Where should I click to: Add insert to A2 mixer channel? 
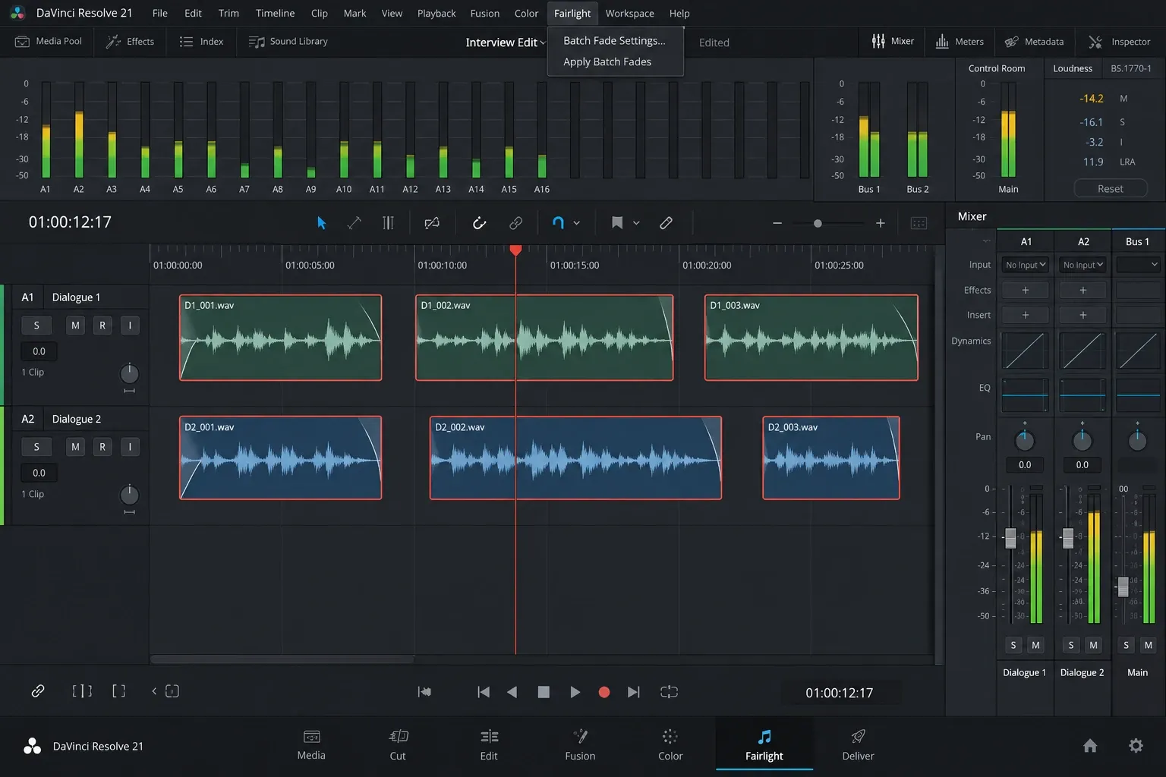click(1083, 315)
